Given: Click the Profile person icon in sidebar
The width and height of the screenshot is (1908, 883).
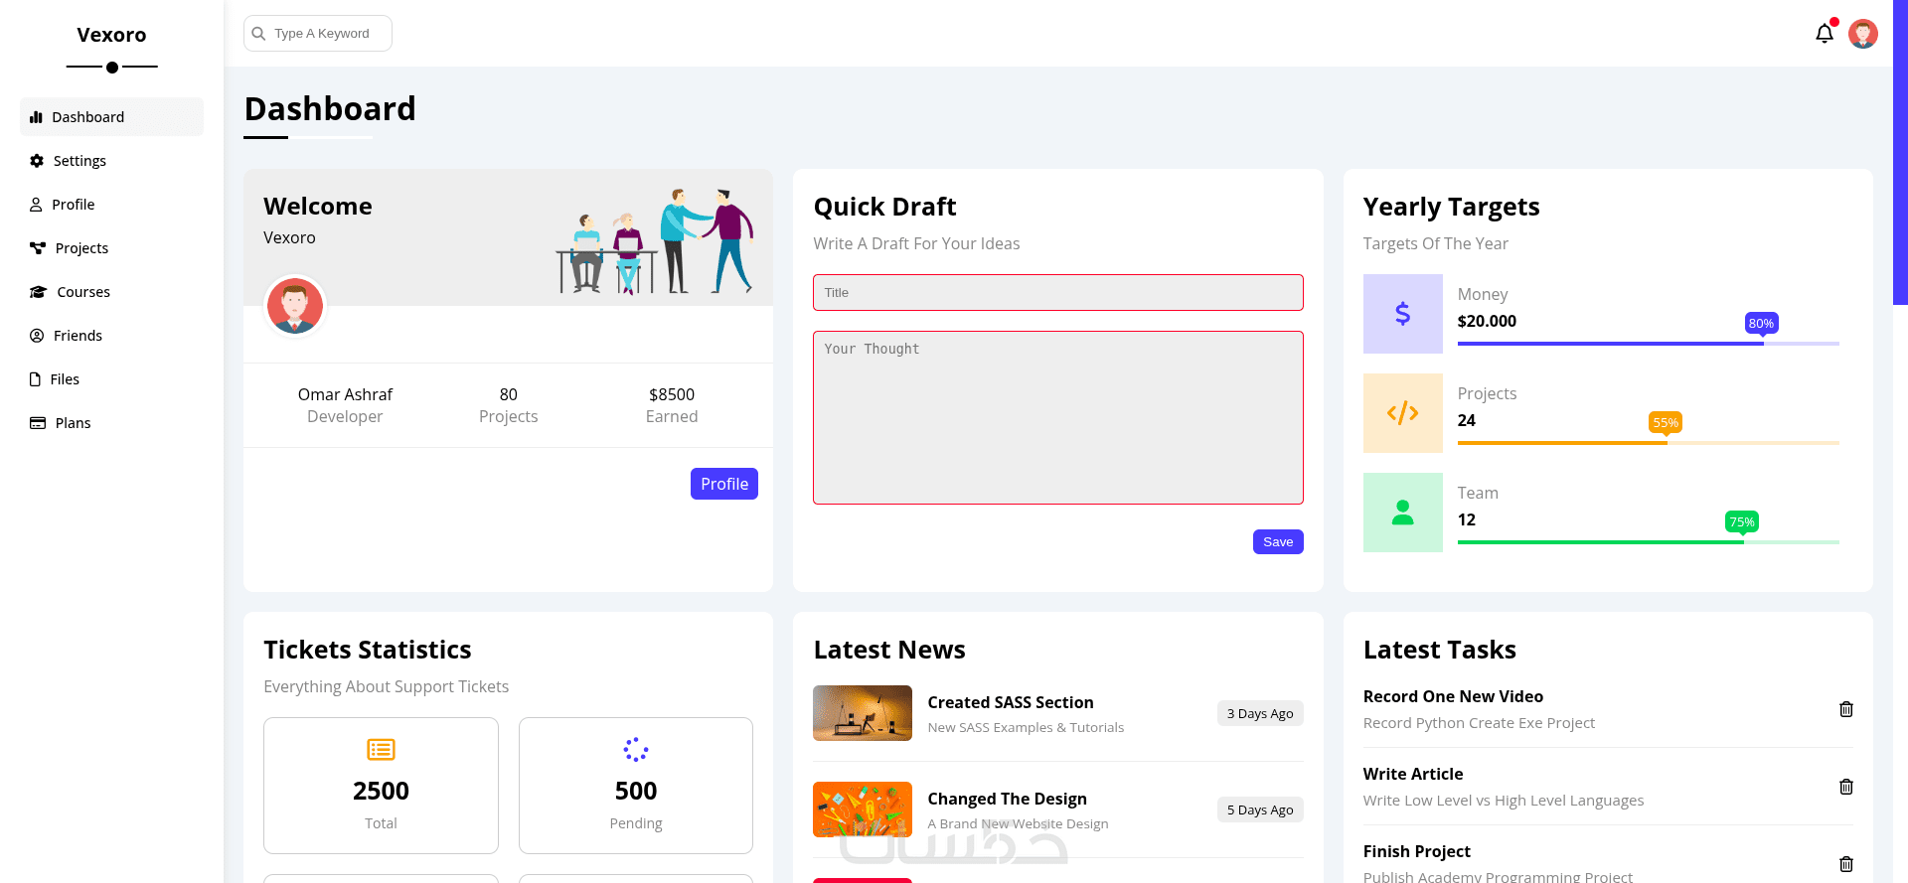Looking at the screenshot, I should coord(37,205).
